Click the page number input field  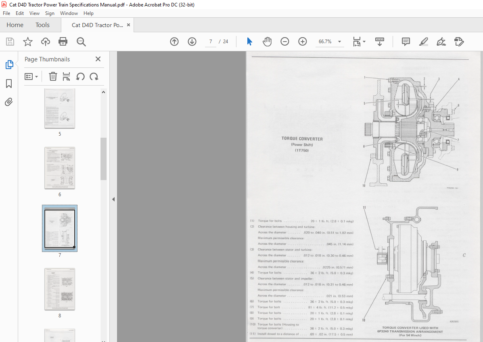211,42
